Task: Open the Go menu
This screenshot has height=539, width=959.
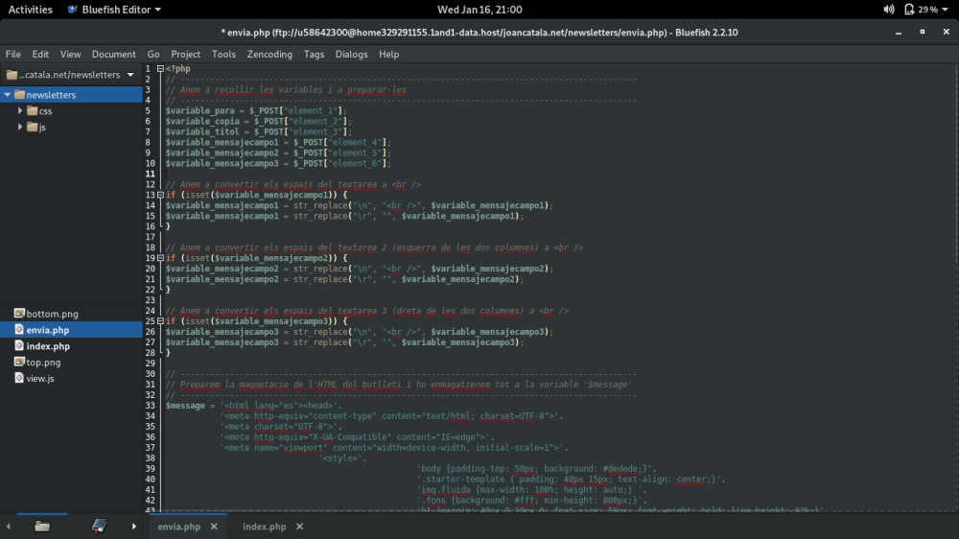Action: pyautogui.click(x=152, y=54)
